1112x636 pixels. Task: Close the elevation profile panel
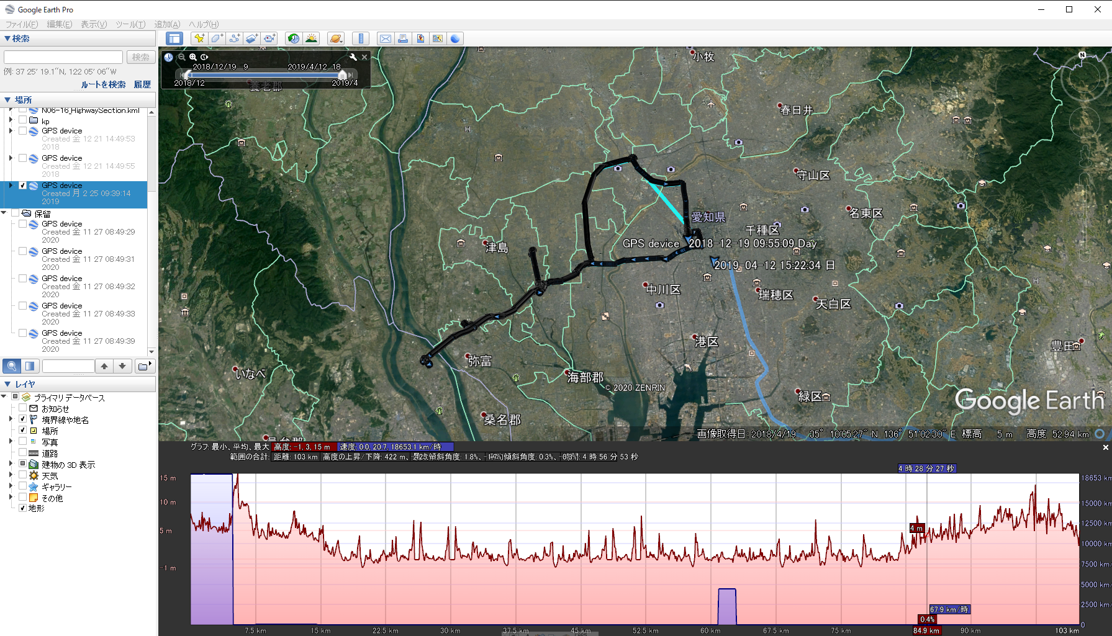[x=1105, y=447]
